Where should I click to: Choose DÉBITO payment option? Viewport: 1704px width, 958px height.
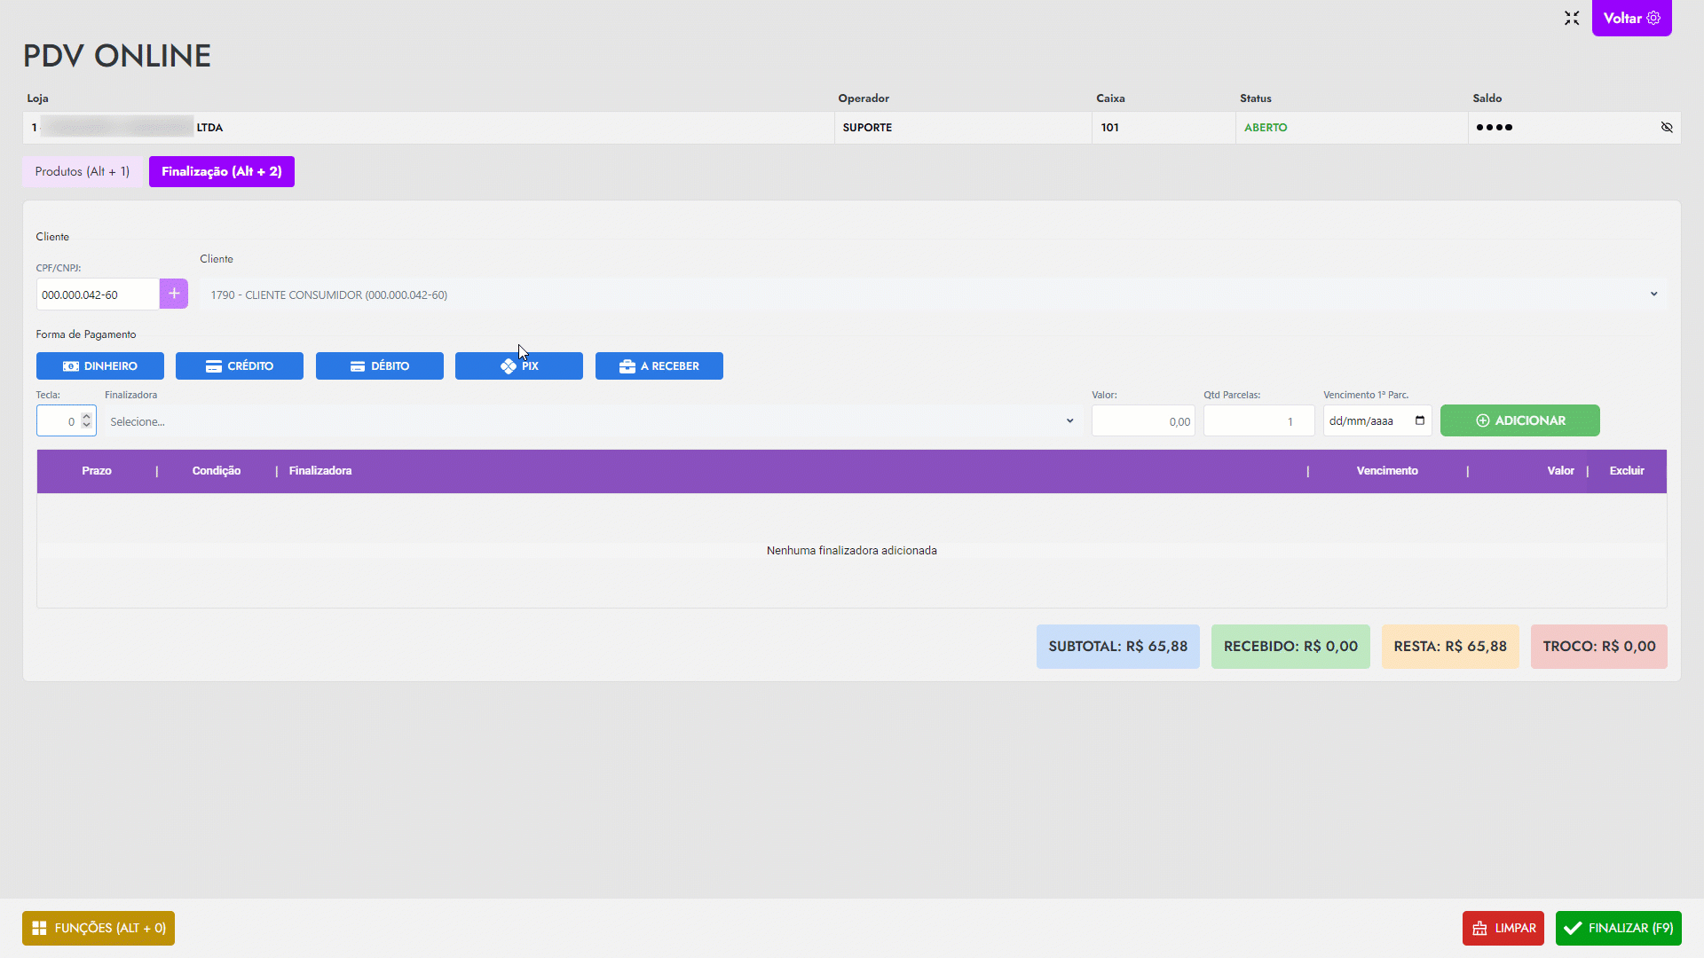click(380, 366)
